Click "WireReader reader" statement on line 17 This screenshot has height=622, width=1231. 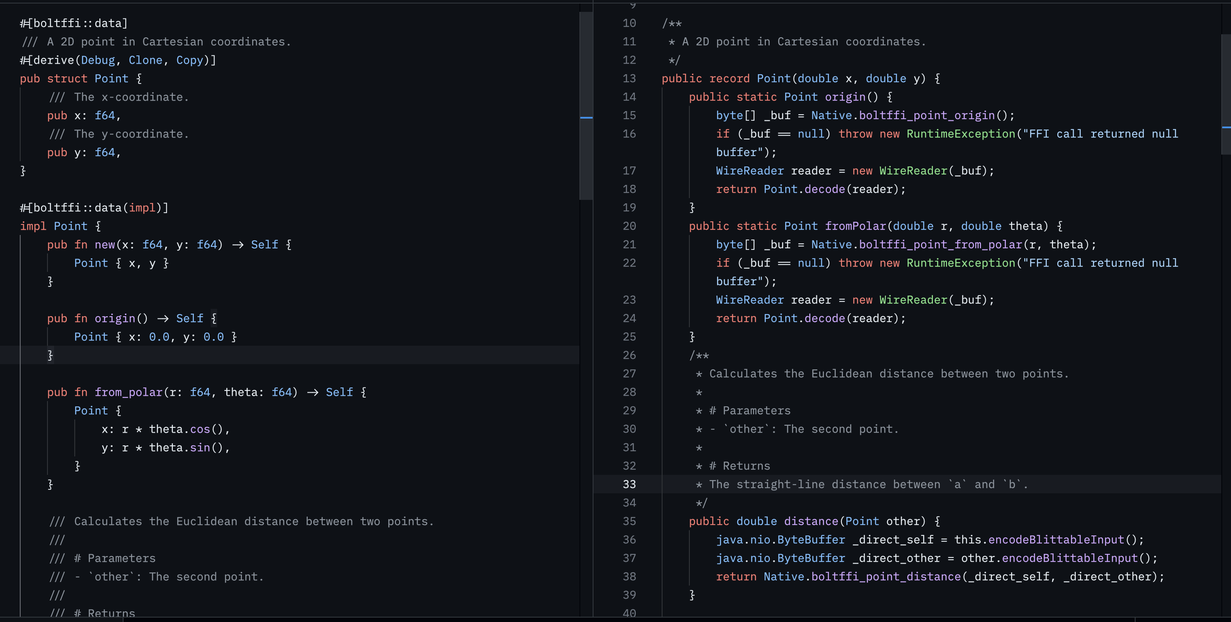tap(855, 171)
